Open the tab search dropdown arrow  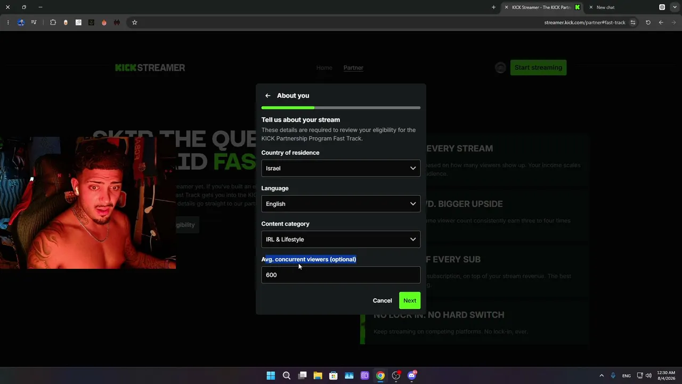point(675,7)
